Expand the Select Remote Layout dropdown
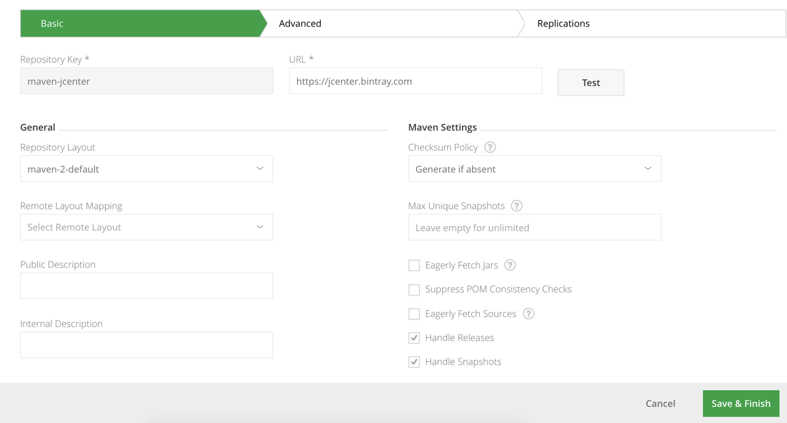The height and width of the screenshot is (423, 787). point(146,227)
